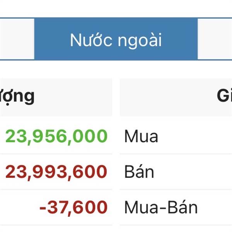Click the white gap between tabs and table headers
The height and width of the screenshot is (232, 232).
click(x=116, y=69)
